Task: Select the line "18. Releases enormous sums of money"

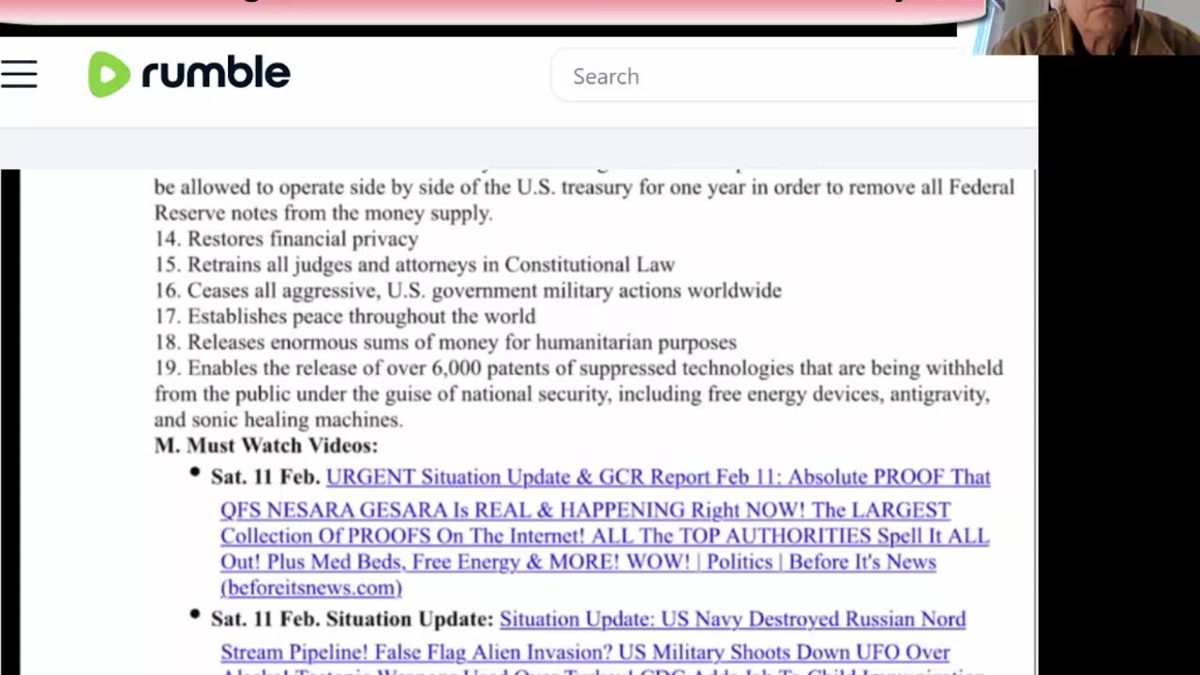Action: click(445, 342)
